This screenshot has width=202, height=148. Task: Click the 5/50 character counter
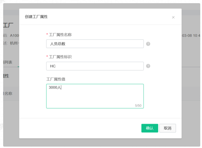pos(138,105)
